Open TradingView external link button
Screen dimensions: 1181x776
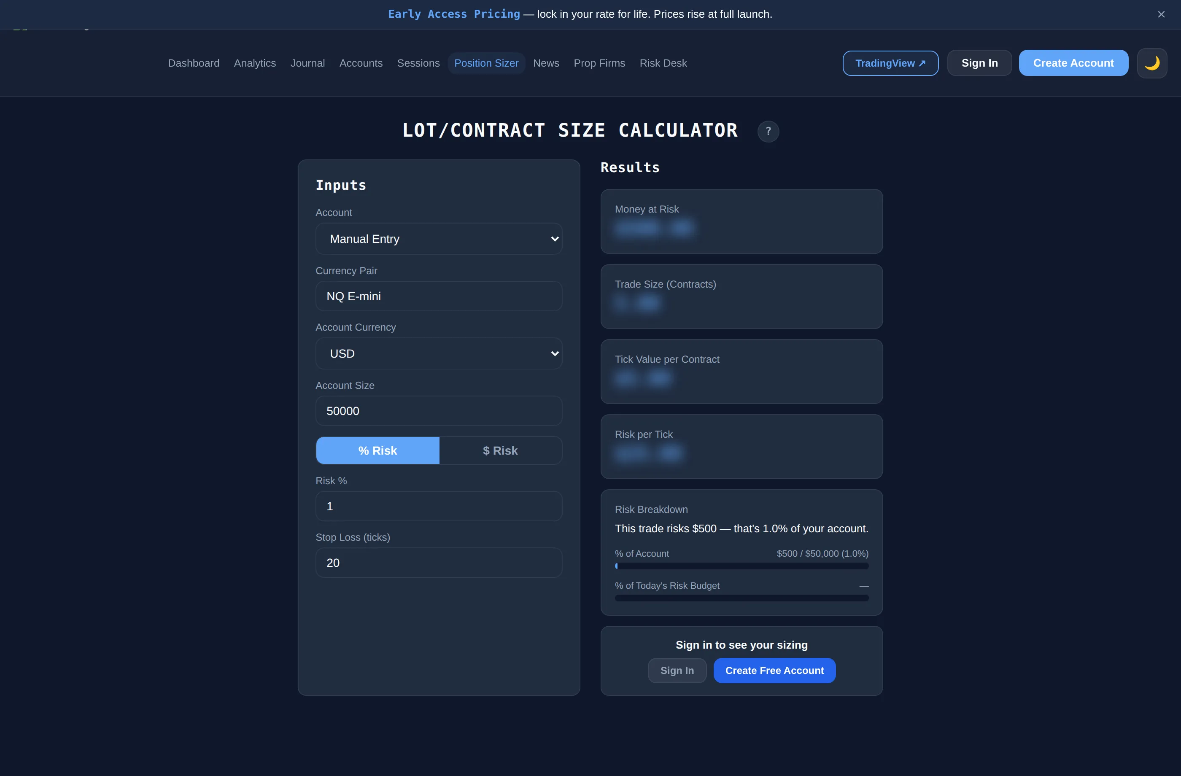tap(890, 63)
